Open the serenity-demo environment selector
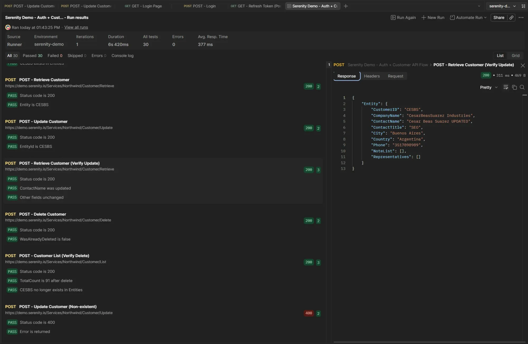Viewport: 528px width, 344px height. pyautogui.click(x=502, y=6)
